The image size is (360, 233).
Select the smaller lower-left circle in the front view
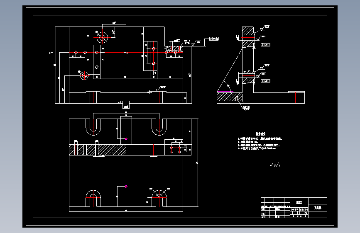84,75
